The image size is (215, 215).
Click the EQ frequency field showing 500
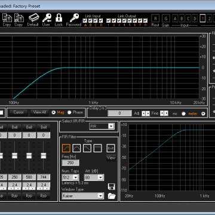[x=29, y=177]
